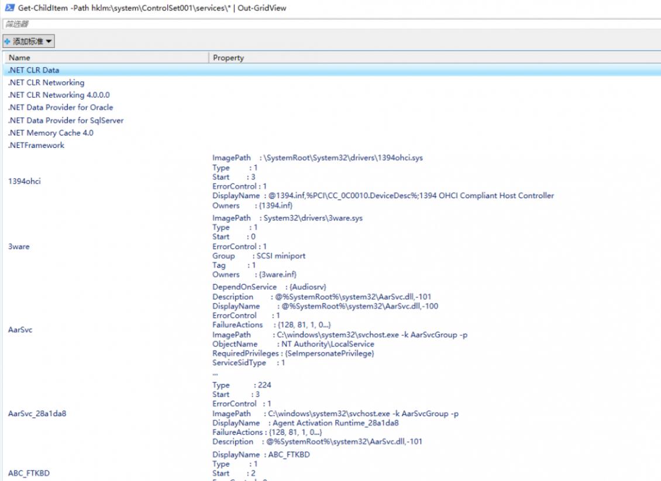Screen dimensions: 661x481
Task: Select .NET Data Provider for Oracle row
Action: pos(61,108)
